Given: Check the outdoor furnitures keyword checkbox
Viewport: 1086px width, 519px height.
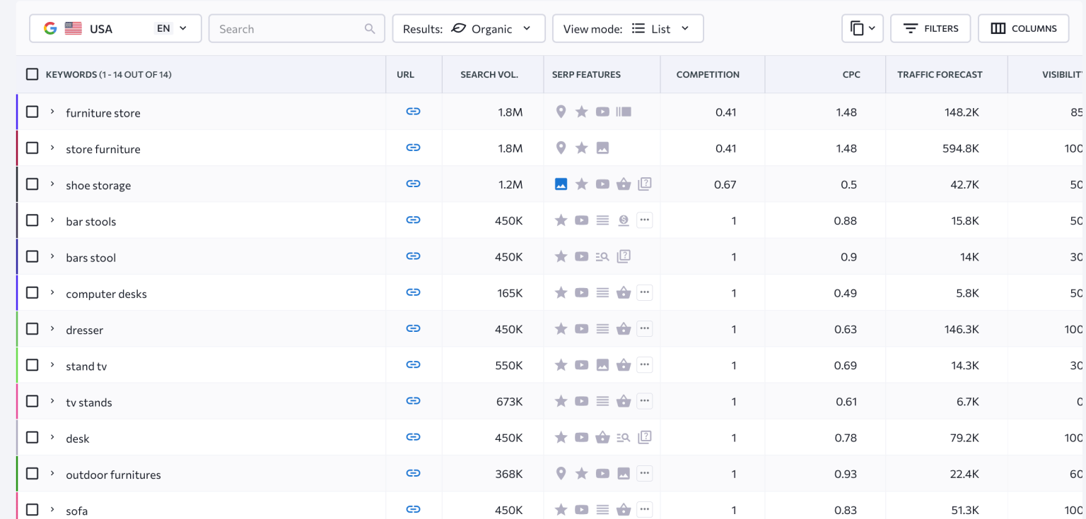Looking at the screenshot, I should pos(32,473).
